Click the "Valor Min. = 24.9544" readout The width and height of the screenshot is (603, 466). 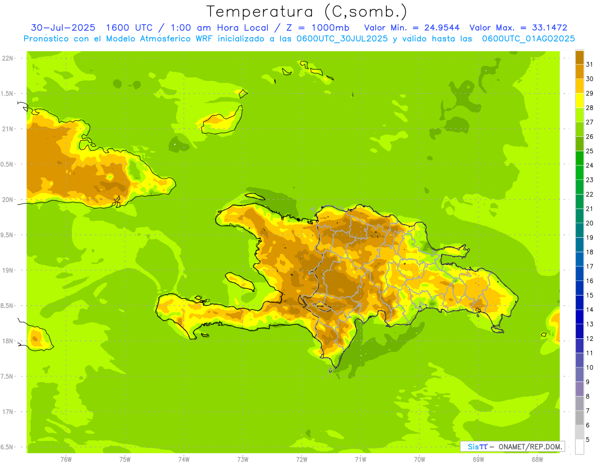pyautogui.click(x=412, y=28)
